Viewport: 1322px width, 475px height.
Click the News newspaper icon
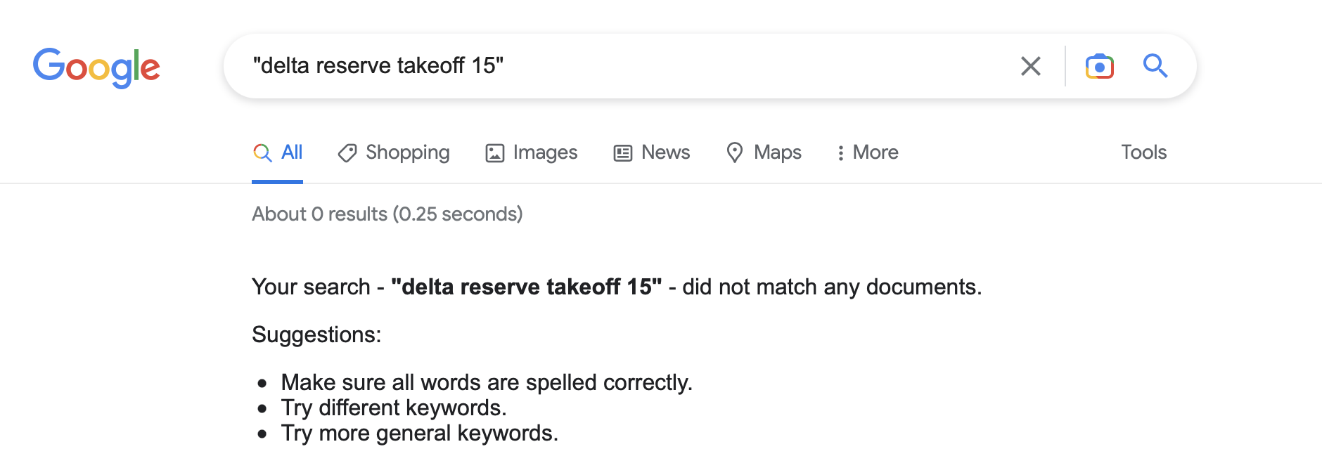[x=623, y=152]
